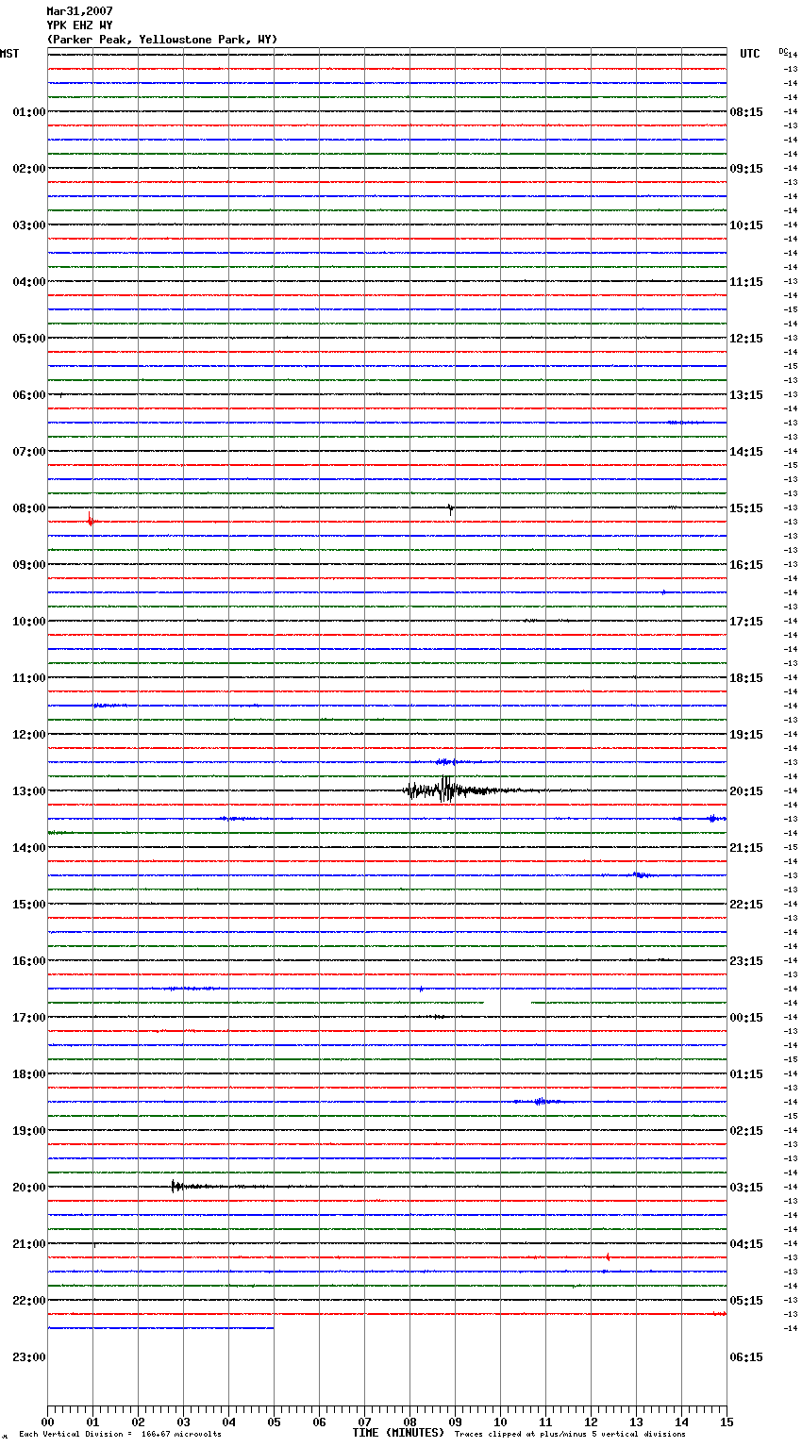
Task: Click the 23:00 MST hour label
Action: pos(28,1357)
